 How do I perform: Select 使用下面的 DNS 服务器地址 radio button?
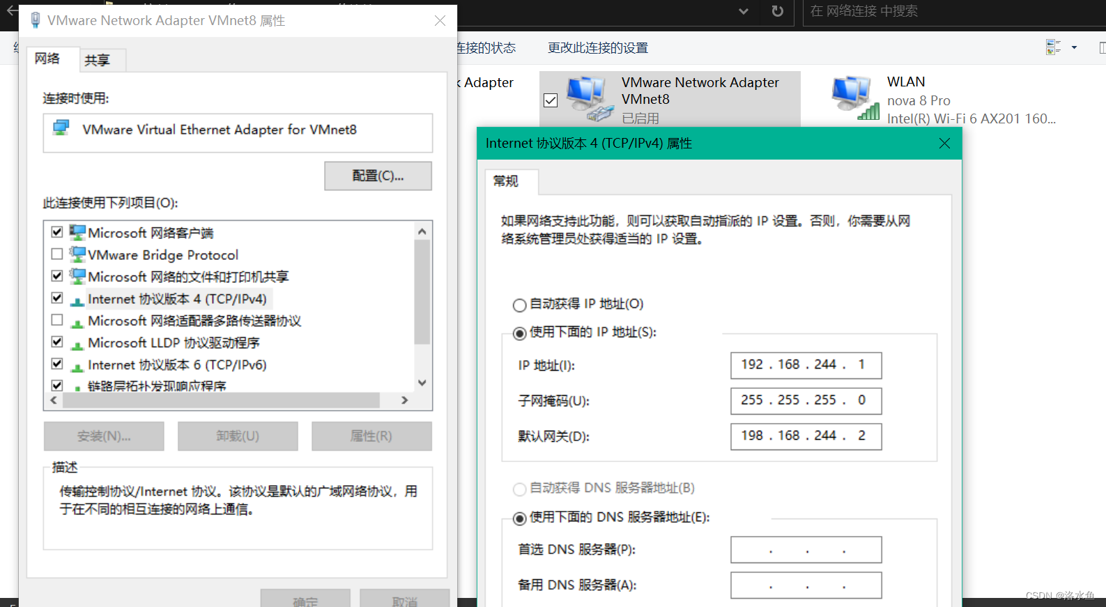coord(519,518)
